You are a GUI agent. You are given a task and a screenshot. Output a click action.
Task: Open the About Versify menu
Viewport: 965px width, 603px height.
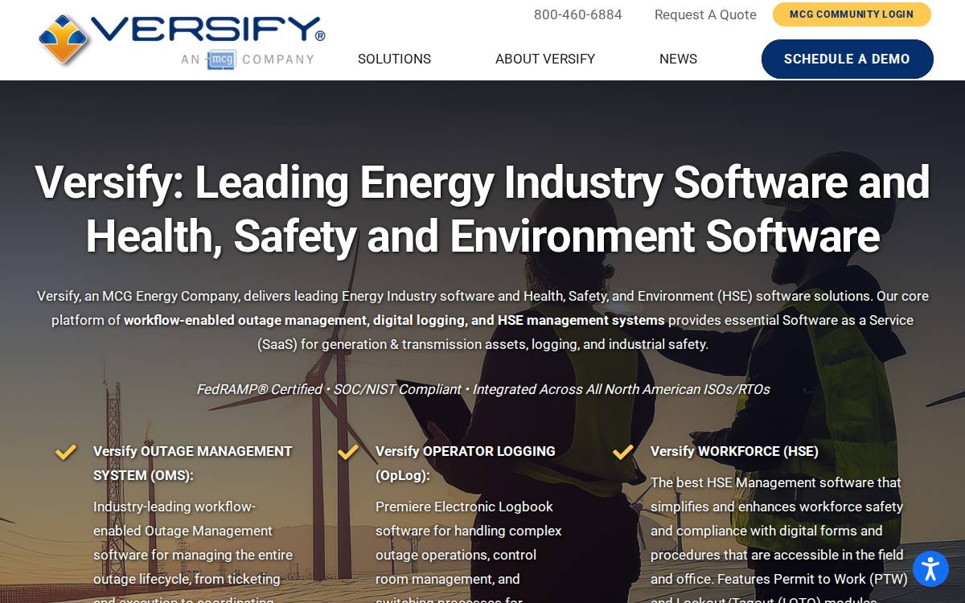pos(545,59)
